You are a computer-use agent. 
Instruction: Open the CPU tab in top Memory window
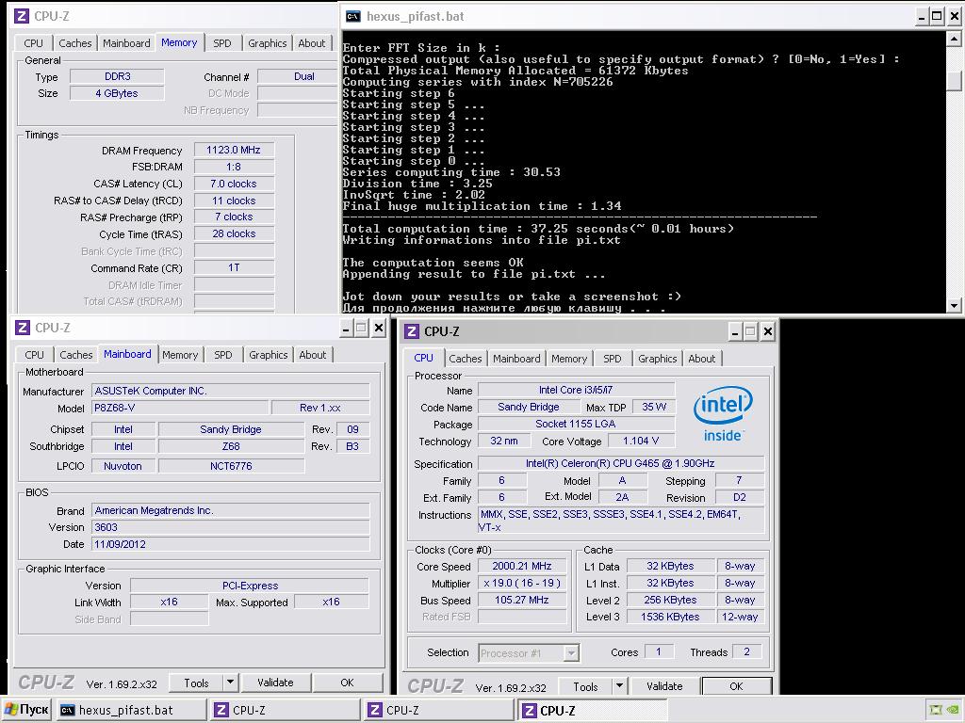pos(33,43)
